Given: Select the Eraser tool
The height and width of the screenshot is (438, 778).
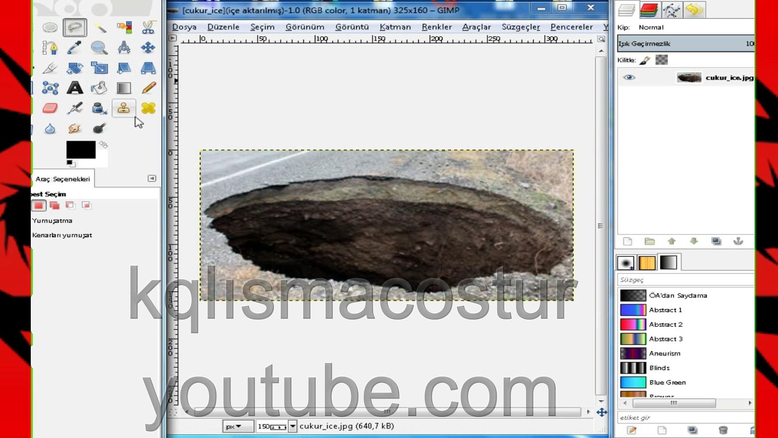Looking at the screenshot, I should [x=50, y=108].
